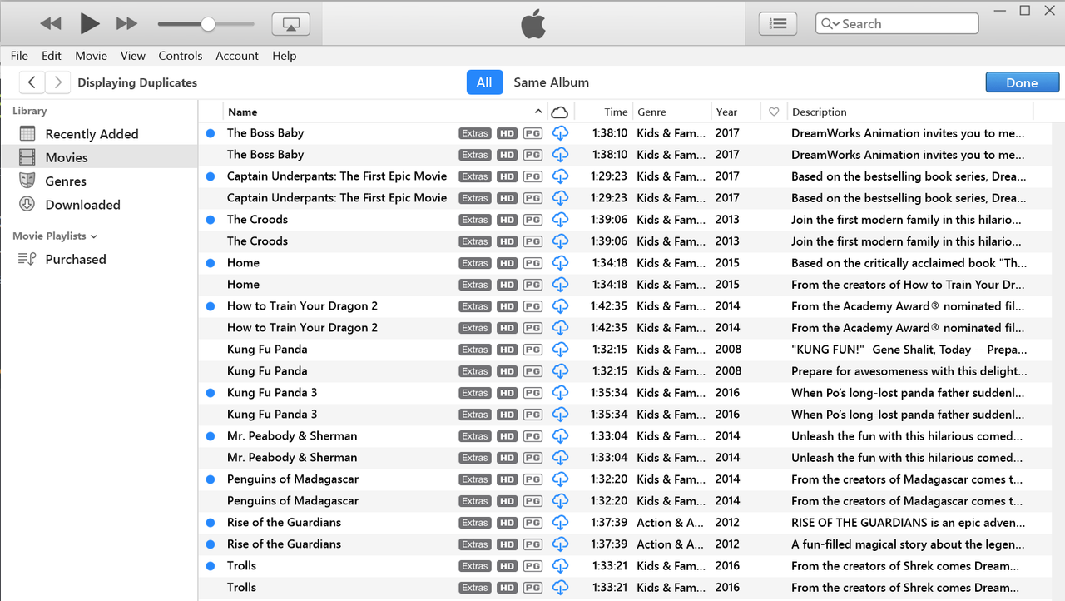The width and height of the screenshot is (1065, 601).
Task: Select the second Mr. Peabody & Sherman title
Action: click(292, 458)
